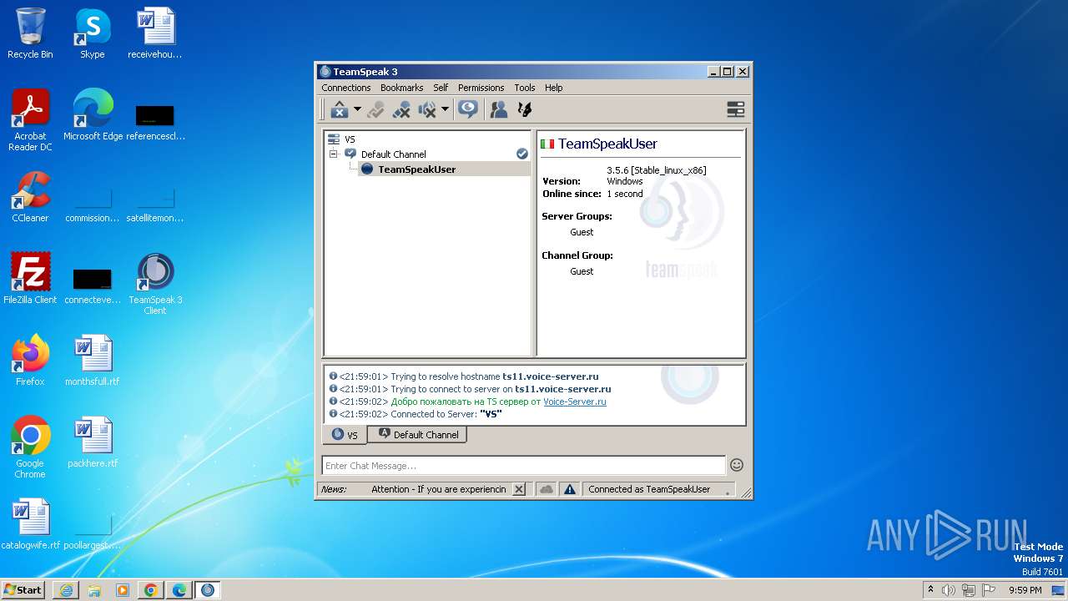
Task: Click the 9:59 PM clock in the tray
Action: click(1025, 590)
